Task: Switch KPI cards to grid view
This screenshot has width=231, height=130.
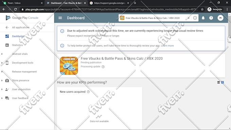Action: pyautogui.click(x=223, y=82)
